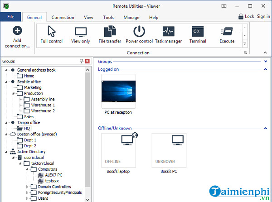Collapse the Logged on section
The height and width of the screenshot is (202, 272).
265,69
